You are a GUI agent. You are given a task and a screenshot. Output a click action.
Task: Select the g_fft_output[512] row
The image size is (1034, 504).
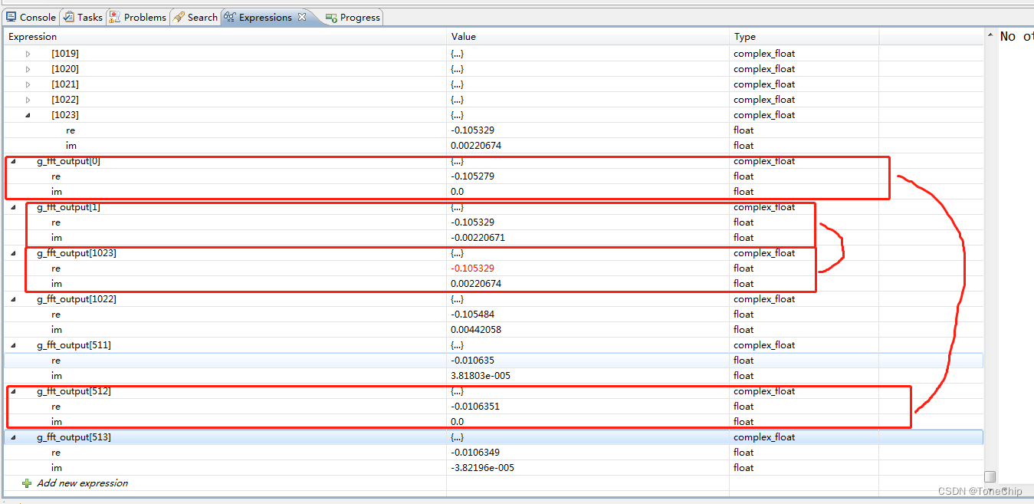(494, 391)
